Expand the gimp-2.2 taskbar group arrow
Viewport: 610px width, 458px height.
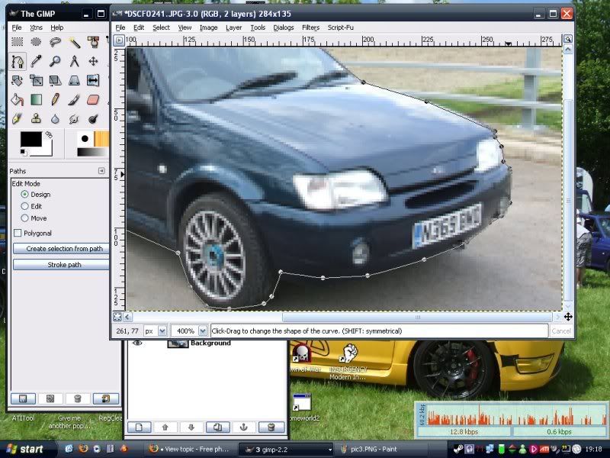click(330, 450)
